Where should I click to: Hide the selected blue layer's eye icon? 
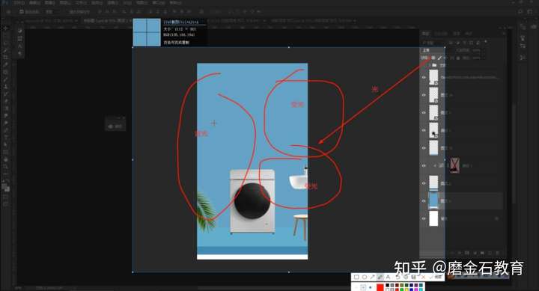[424, 201]
